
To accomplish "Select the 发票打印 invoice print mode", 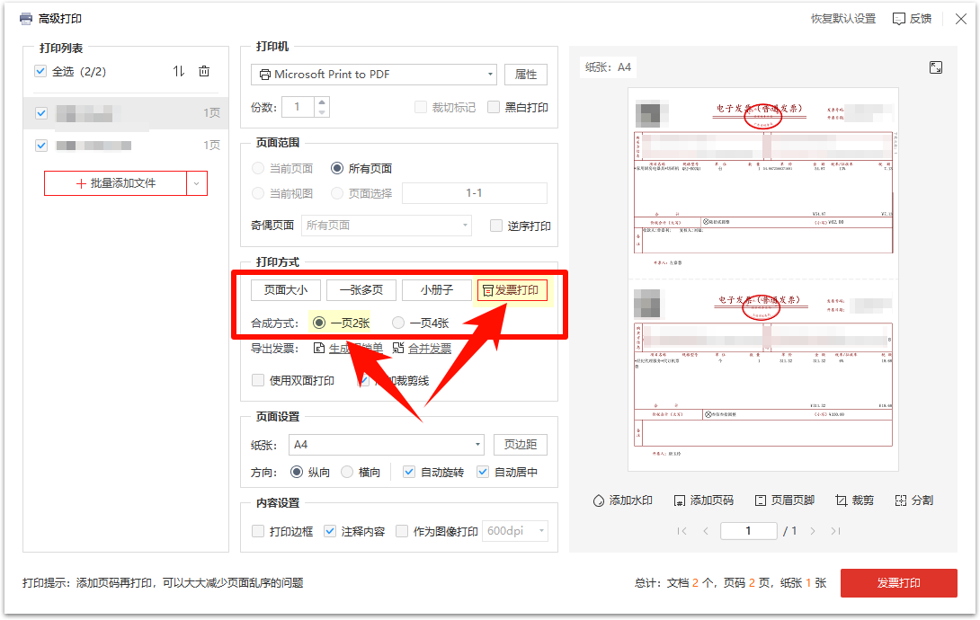I will tap(512, 289).
